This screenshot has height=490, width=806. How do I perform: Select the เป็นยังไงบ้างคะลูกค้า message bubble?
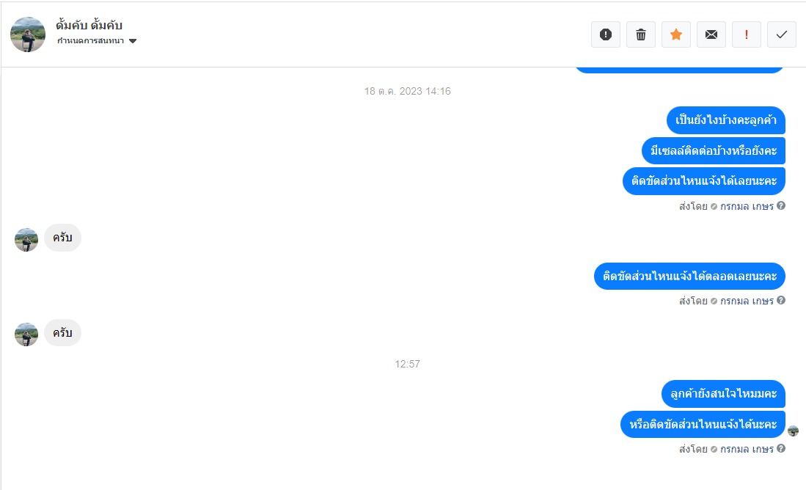(726, 120)
